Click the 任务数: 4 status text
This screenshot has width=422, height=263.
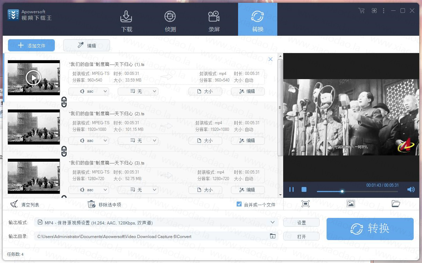pos(15,254)
